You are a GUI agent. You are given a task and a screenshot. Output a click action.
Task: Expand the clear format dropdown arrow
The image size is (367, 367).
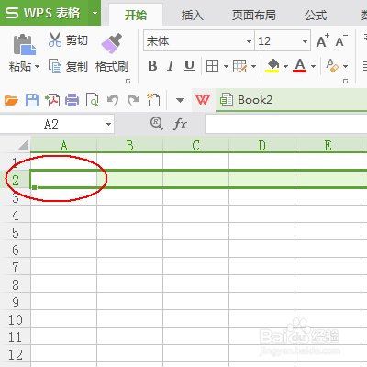(346, 66)
